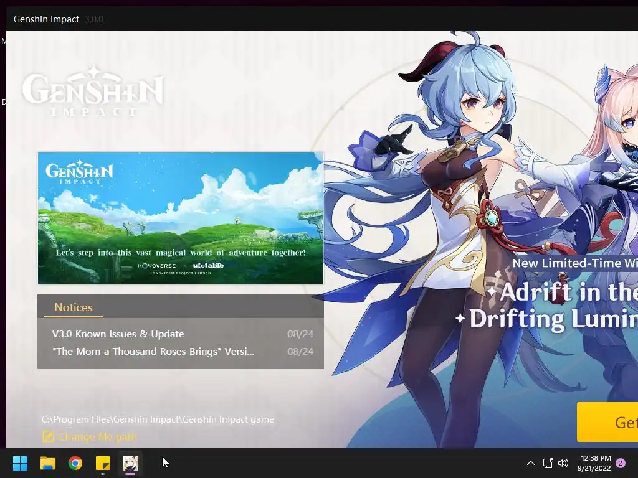Click the Genshin Impact logo at upper left

(93, 91)
